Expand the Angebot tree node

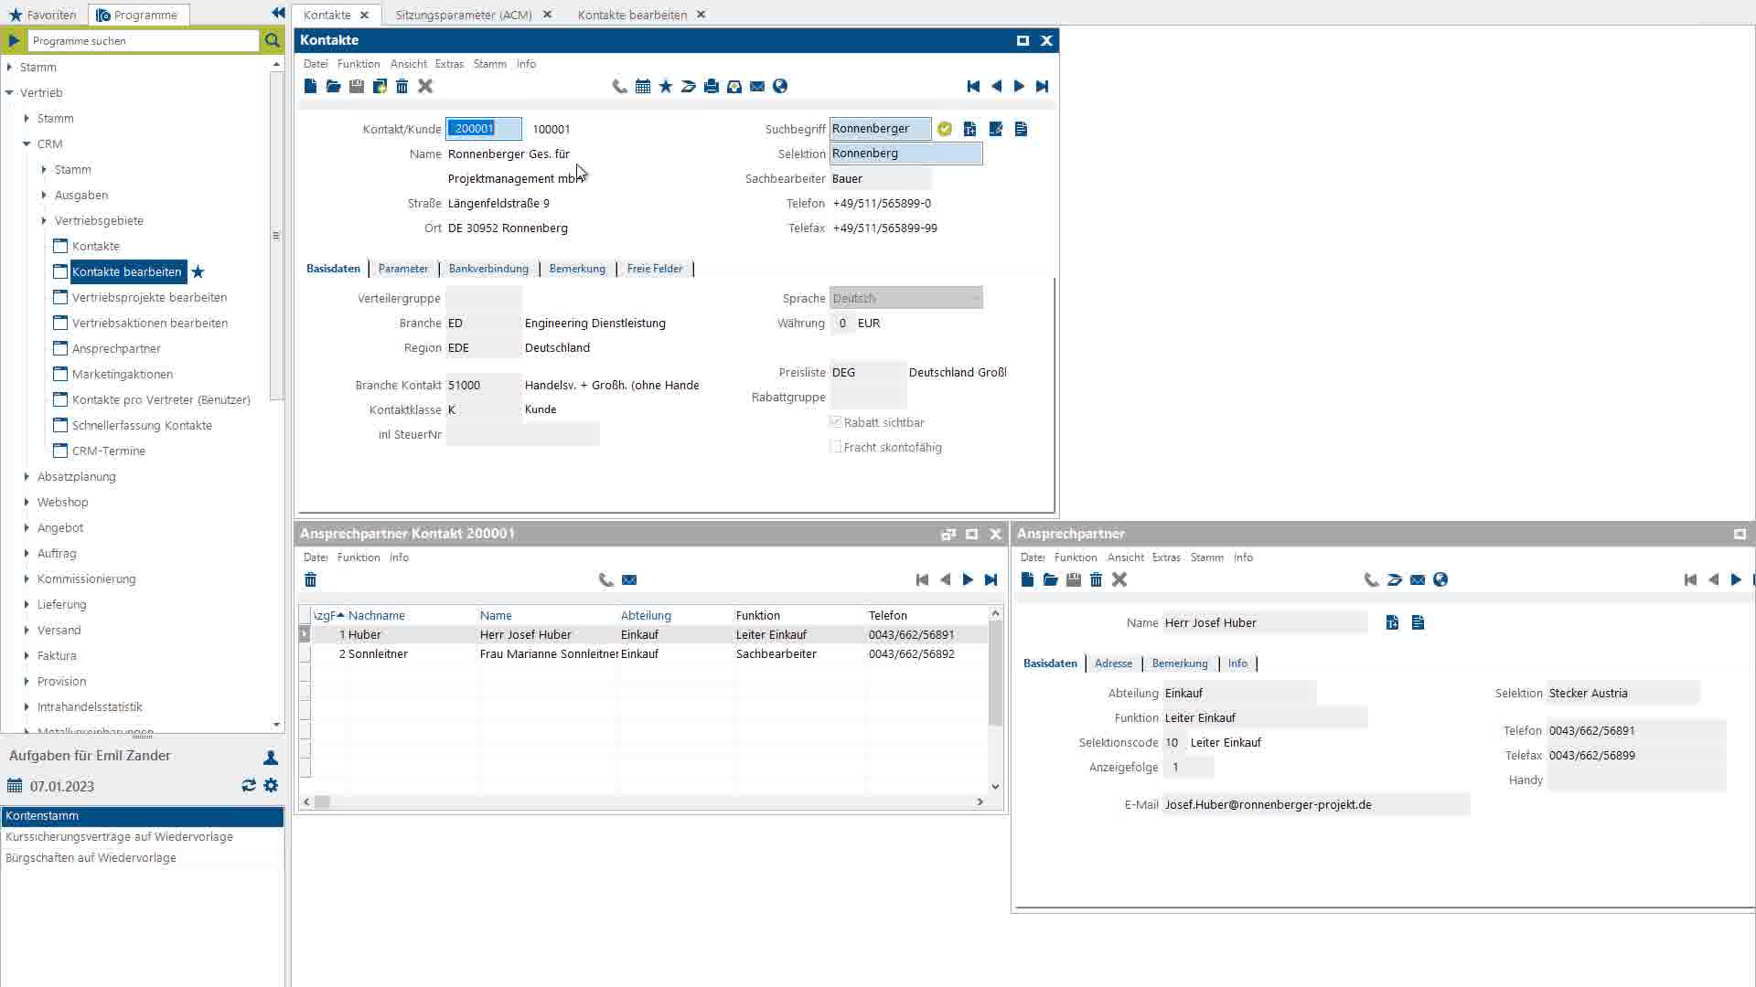coord(27,527)
